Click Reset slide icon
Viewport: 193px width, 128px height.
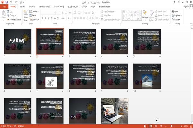[31, 15]
